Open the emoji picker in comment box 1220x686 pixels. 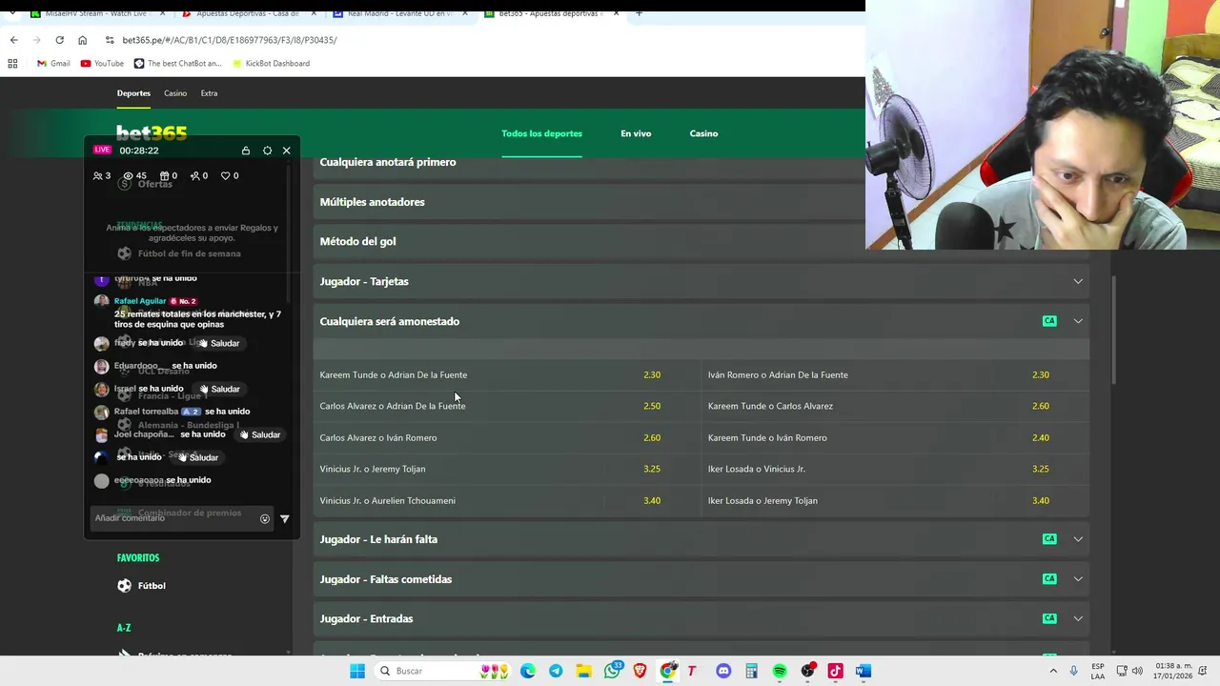(265, 519)
